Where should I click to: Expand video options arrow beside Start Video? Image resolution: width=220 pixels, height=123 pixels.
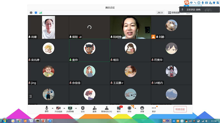pos(64,108)
